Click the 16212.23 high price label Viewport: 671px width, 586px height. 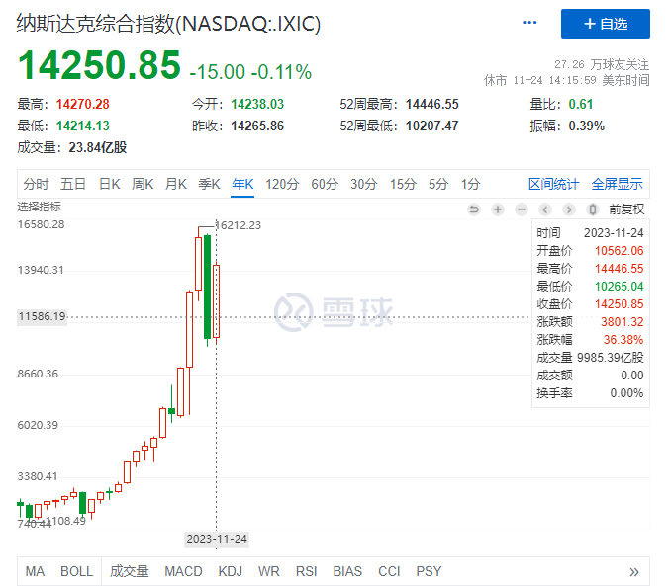click(x=239, y=225)
